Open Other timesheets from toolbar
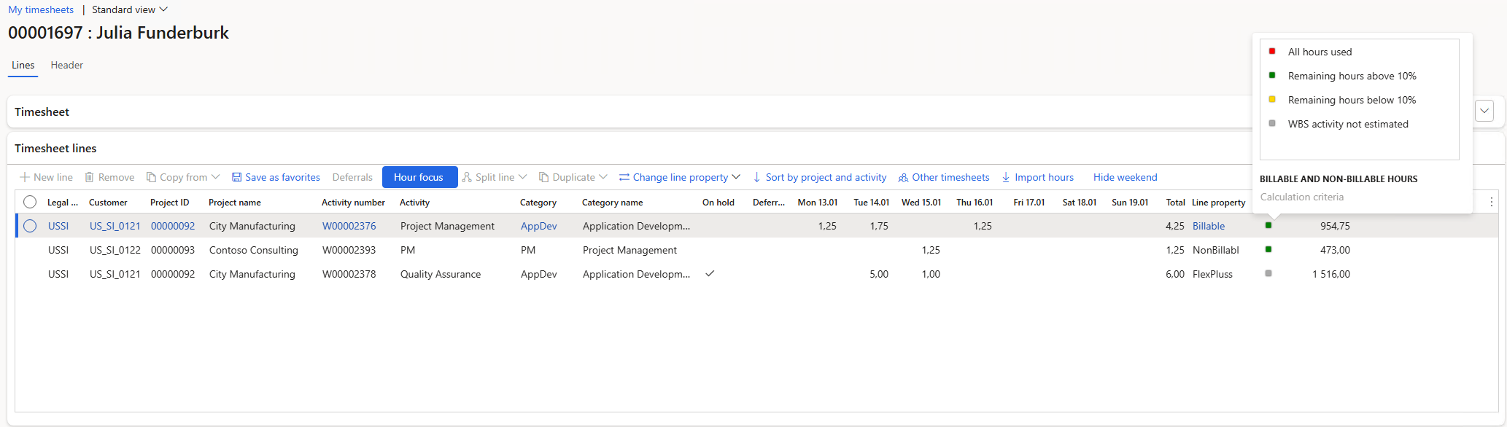Viewport: 1507px width, 427px height. 943,177
